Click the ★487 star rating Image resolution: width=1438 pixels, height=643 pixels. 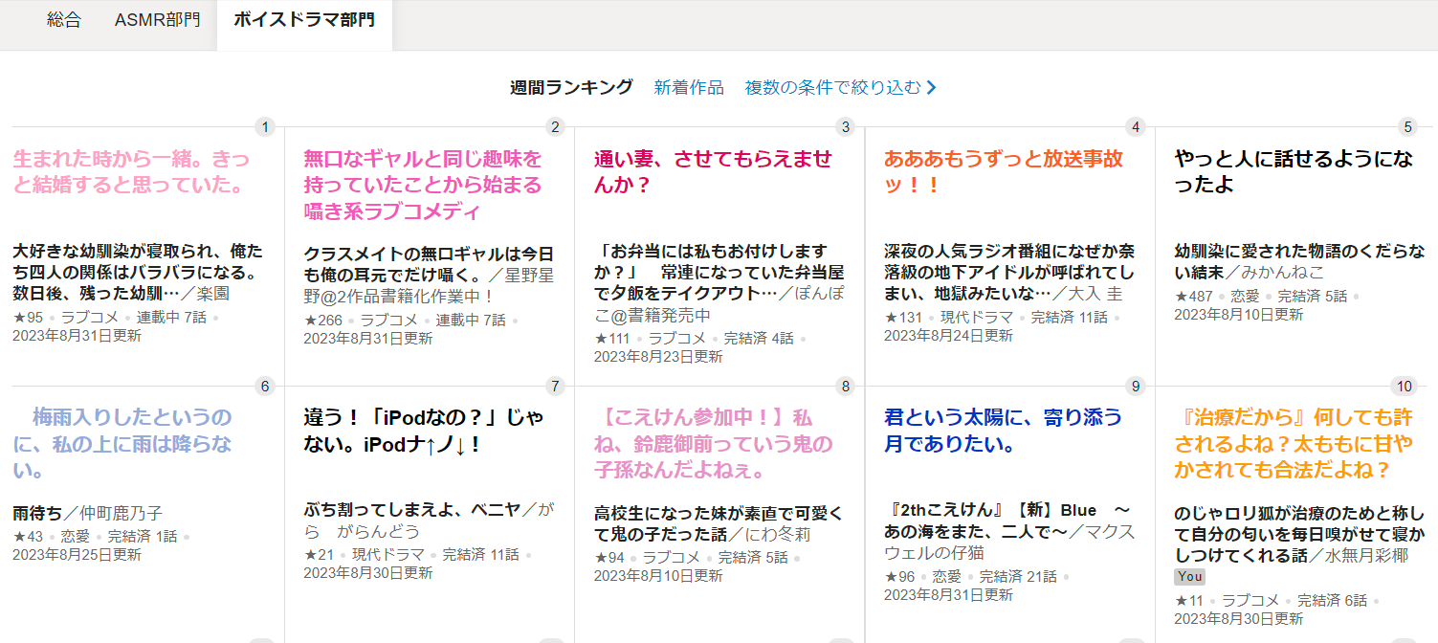[x=1193, y=297]
